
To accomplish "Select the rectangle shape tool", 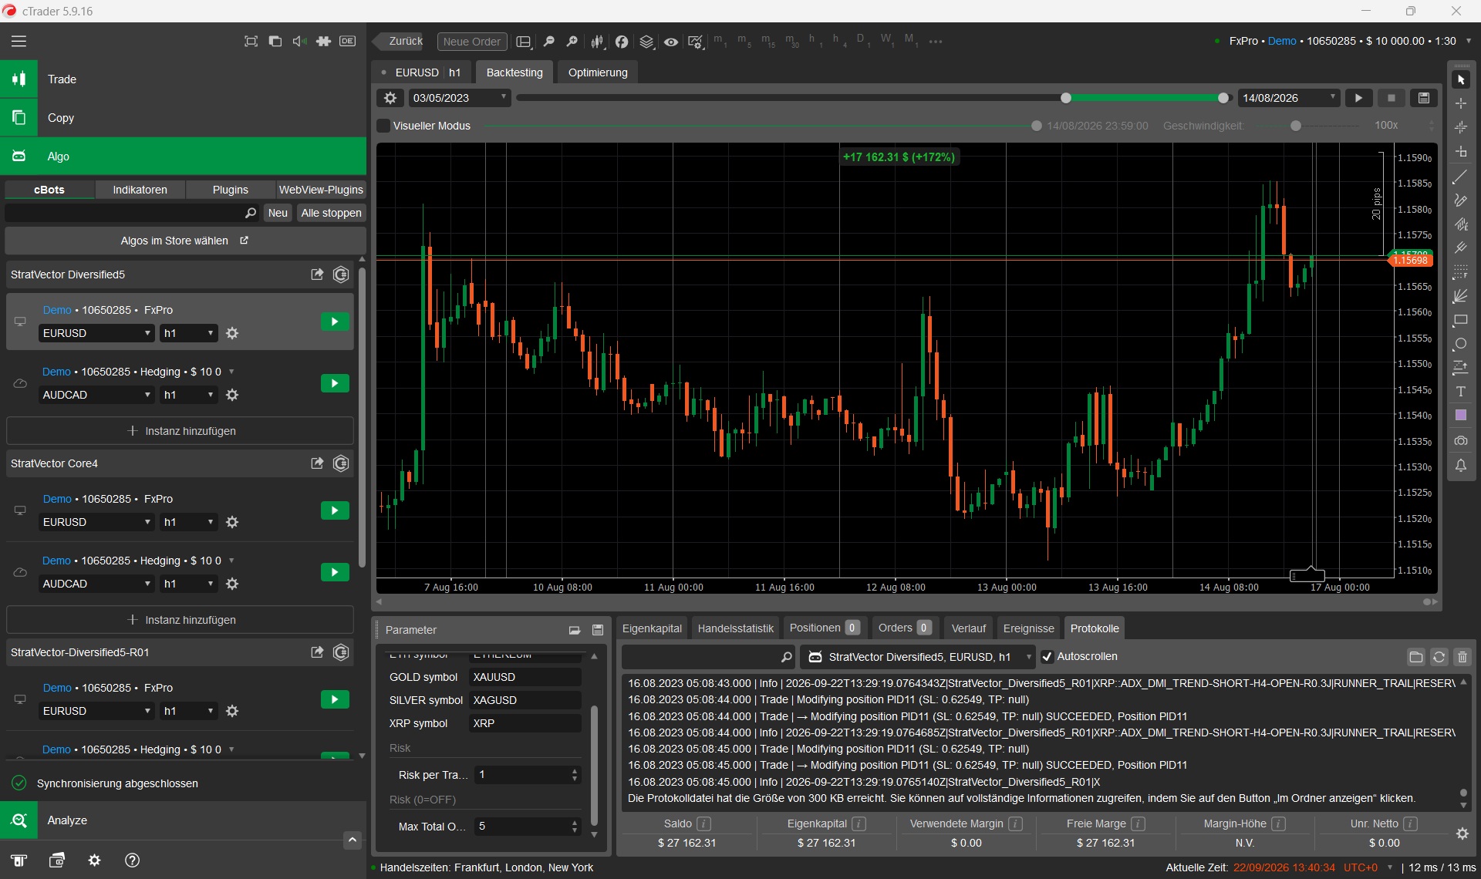I will coord(1460,320).
